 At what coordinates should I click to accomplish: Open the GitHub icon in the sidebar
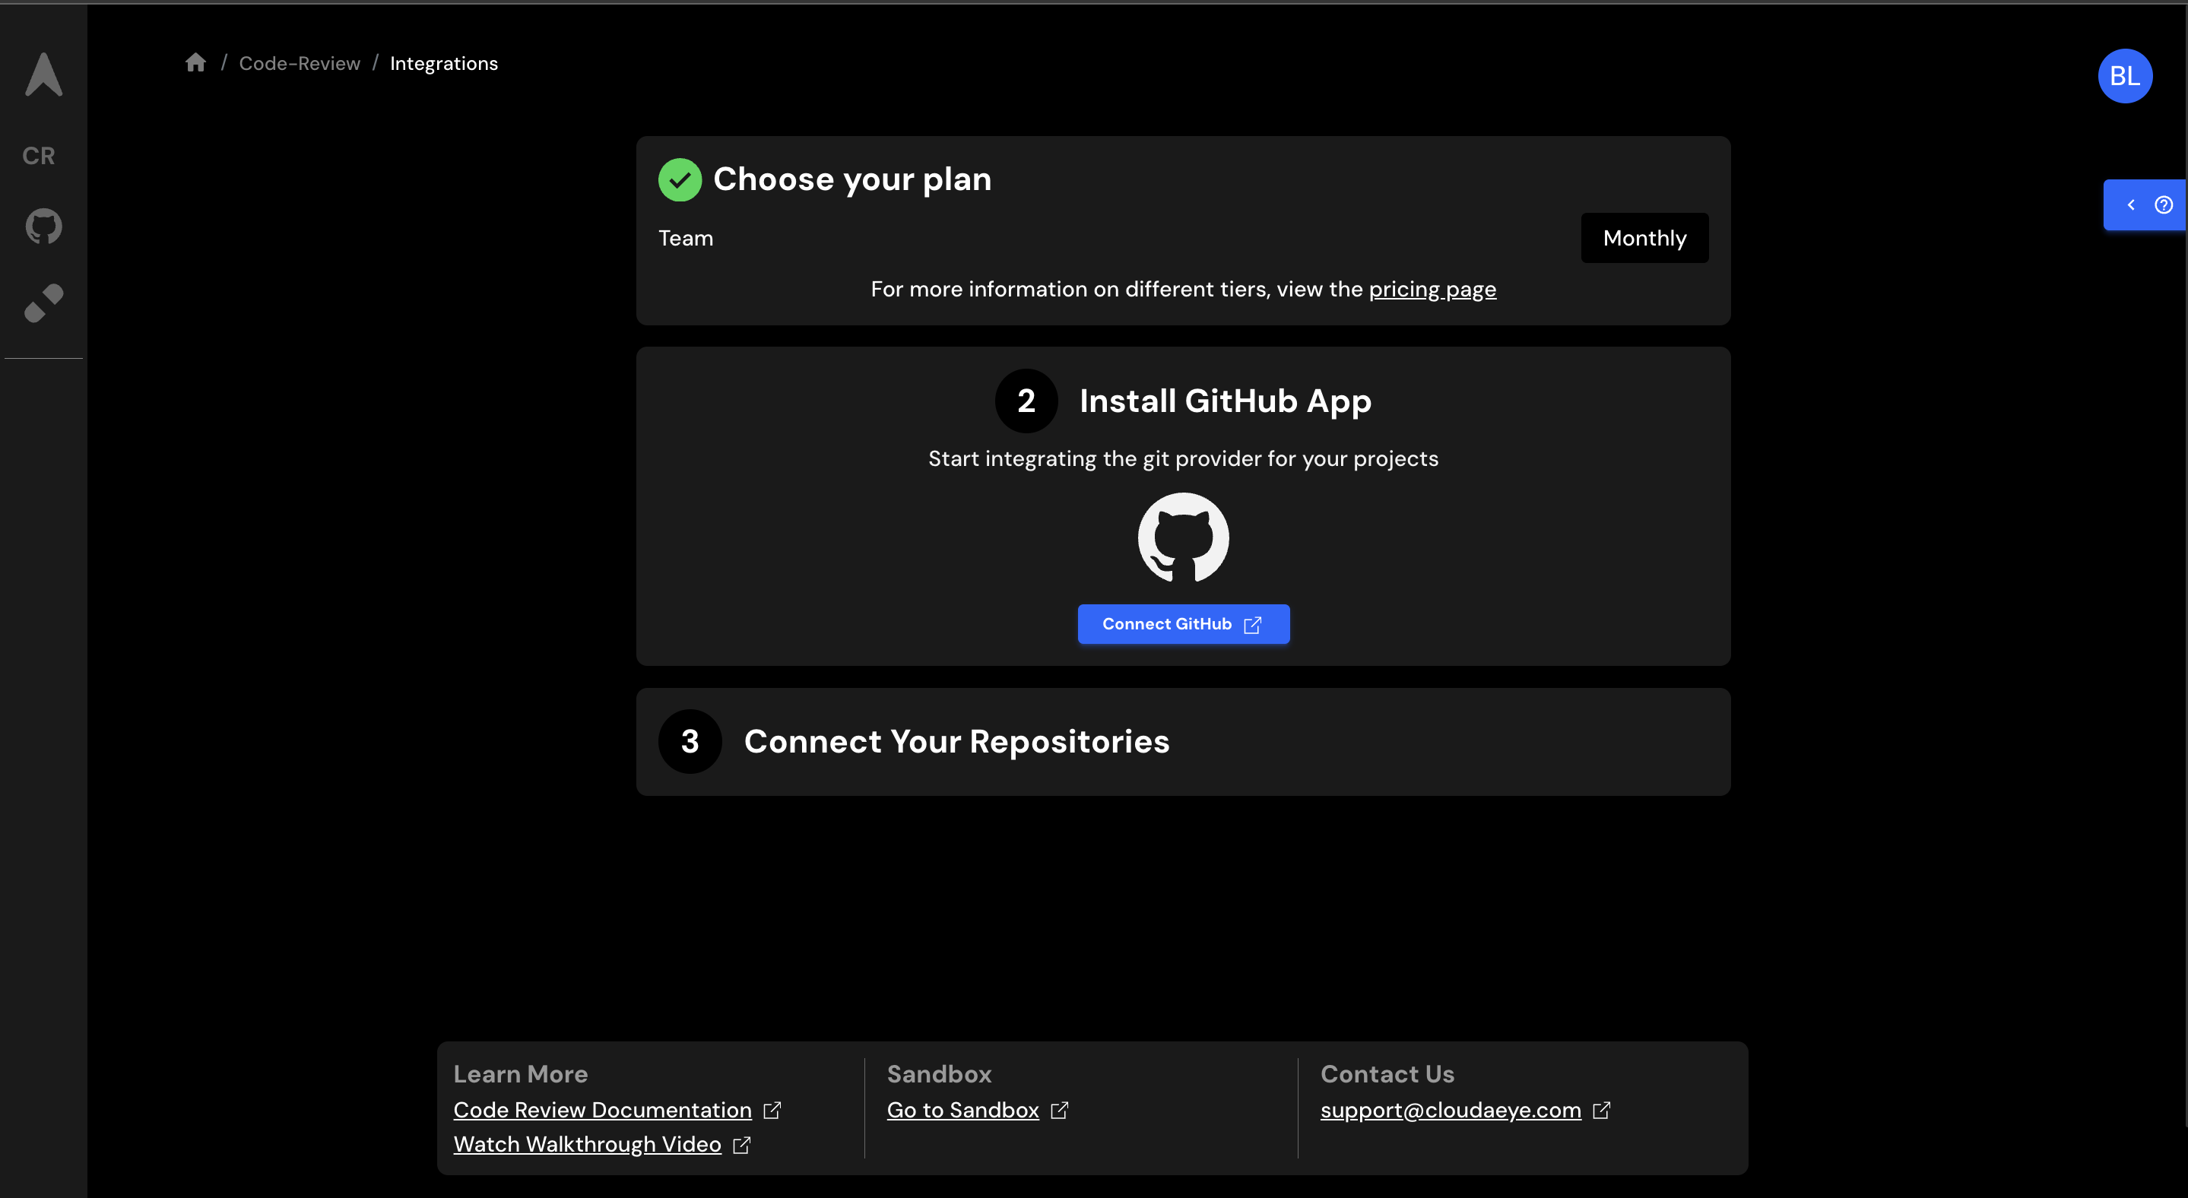click(x=43, y=226)
